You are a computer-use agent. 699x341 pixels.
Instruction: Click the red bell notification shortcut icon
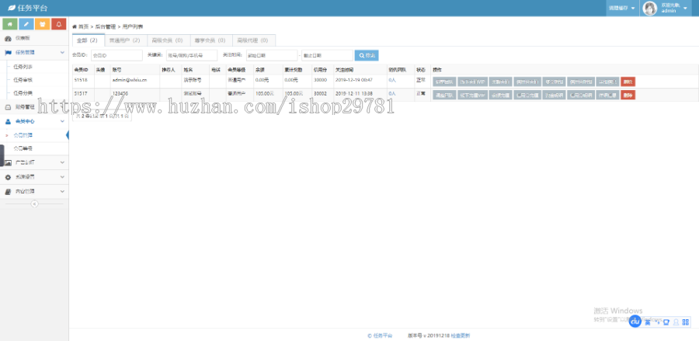point(59,23)
